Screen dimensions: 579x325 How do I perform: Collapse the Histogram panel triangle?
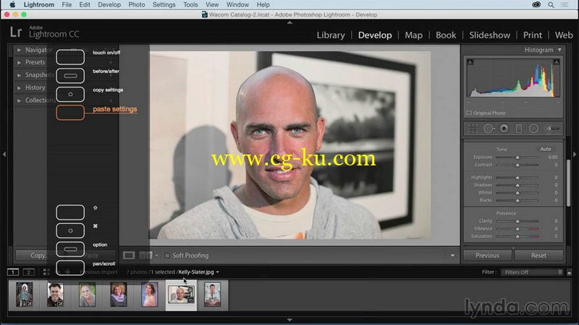(x=559, y=50)
